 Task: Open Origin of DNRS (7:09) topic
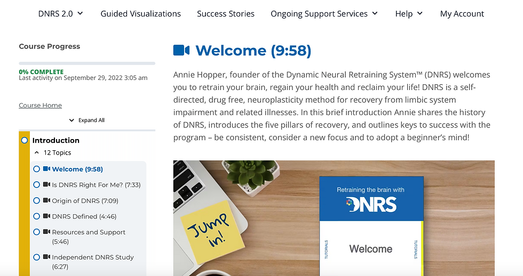pos(85,201)
